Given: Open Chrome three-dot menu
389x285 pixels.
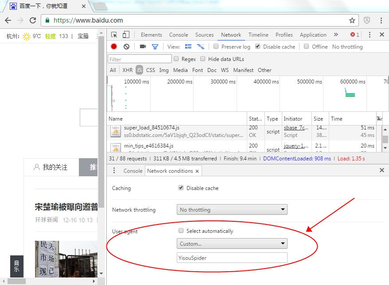Looking at the screenshot, I should [381, 20].
